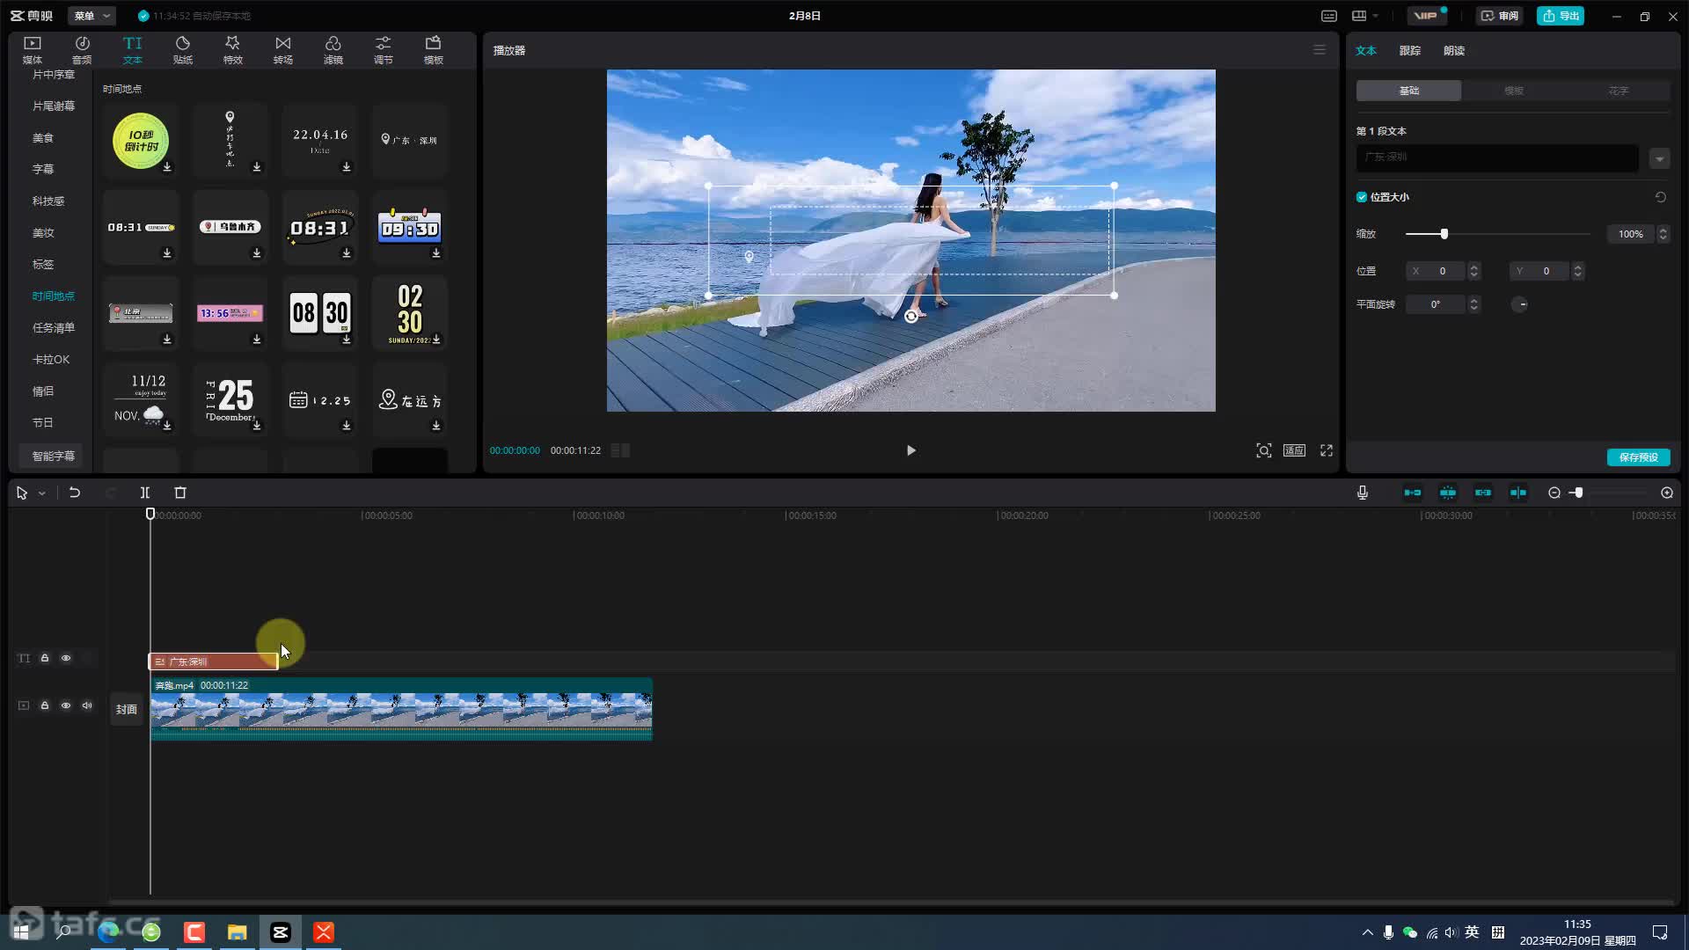
Task: Switch to the 朗读 read-aloud tab
Action: click(1454, 50)
